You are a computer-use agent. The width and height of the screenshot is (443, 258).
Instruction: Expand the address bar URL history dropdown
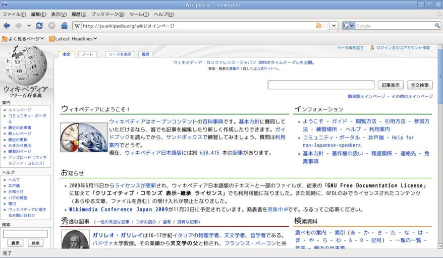pyautogui.click(x=334, y=26)
